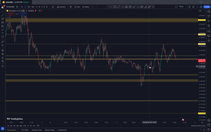Open the icons heart tool group
Image resolution: width=211 pixels, height=132 pixels.
click(x=3, y=37)
